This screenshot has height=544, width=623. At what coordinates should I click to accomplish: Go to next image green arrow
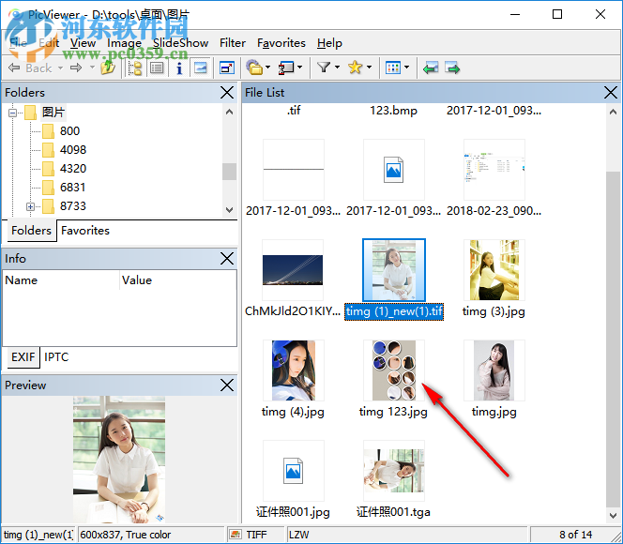pos(452,68)
